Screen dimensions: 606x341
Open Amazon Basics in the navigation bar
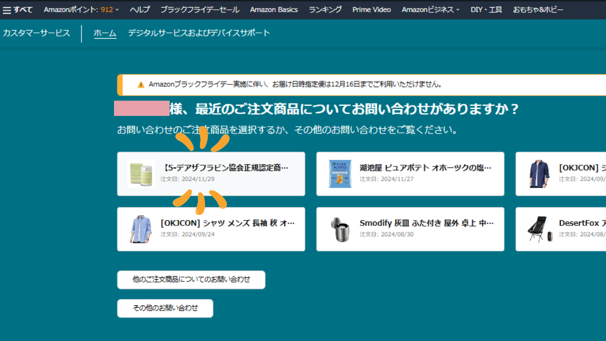pos(274,10)
